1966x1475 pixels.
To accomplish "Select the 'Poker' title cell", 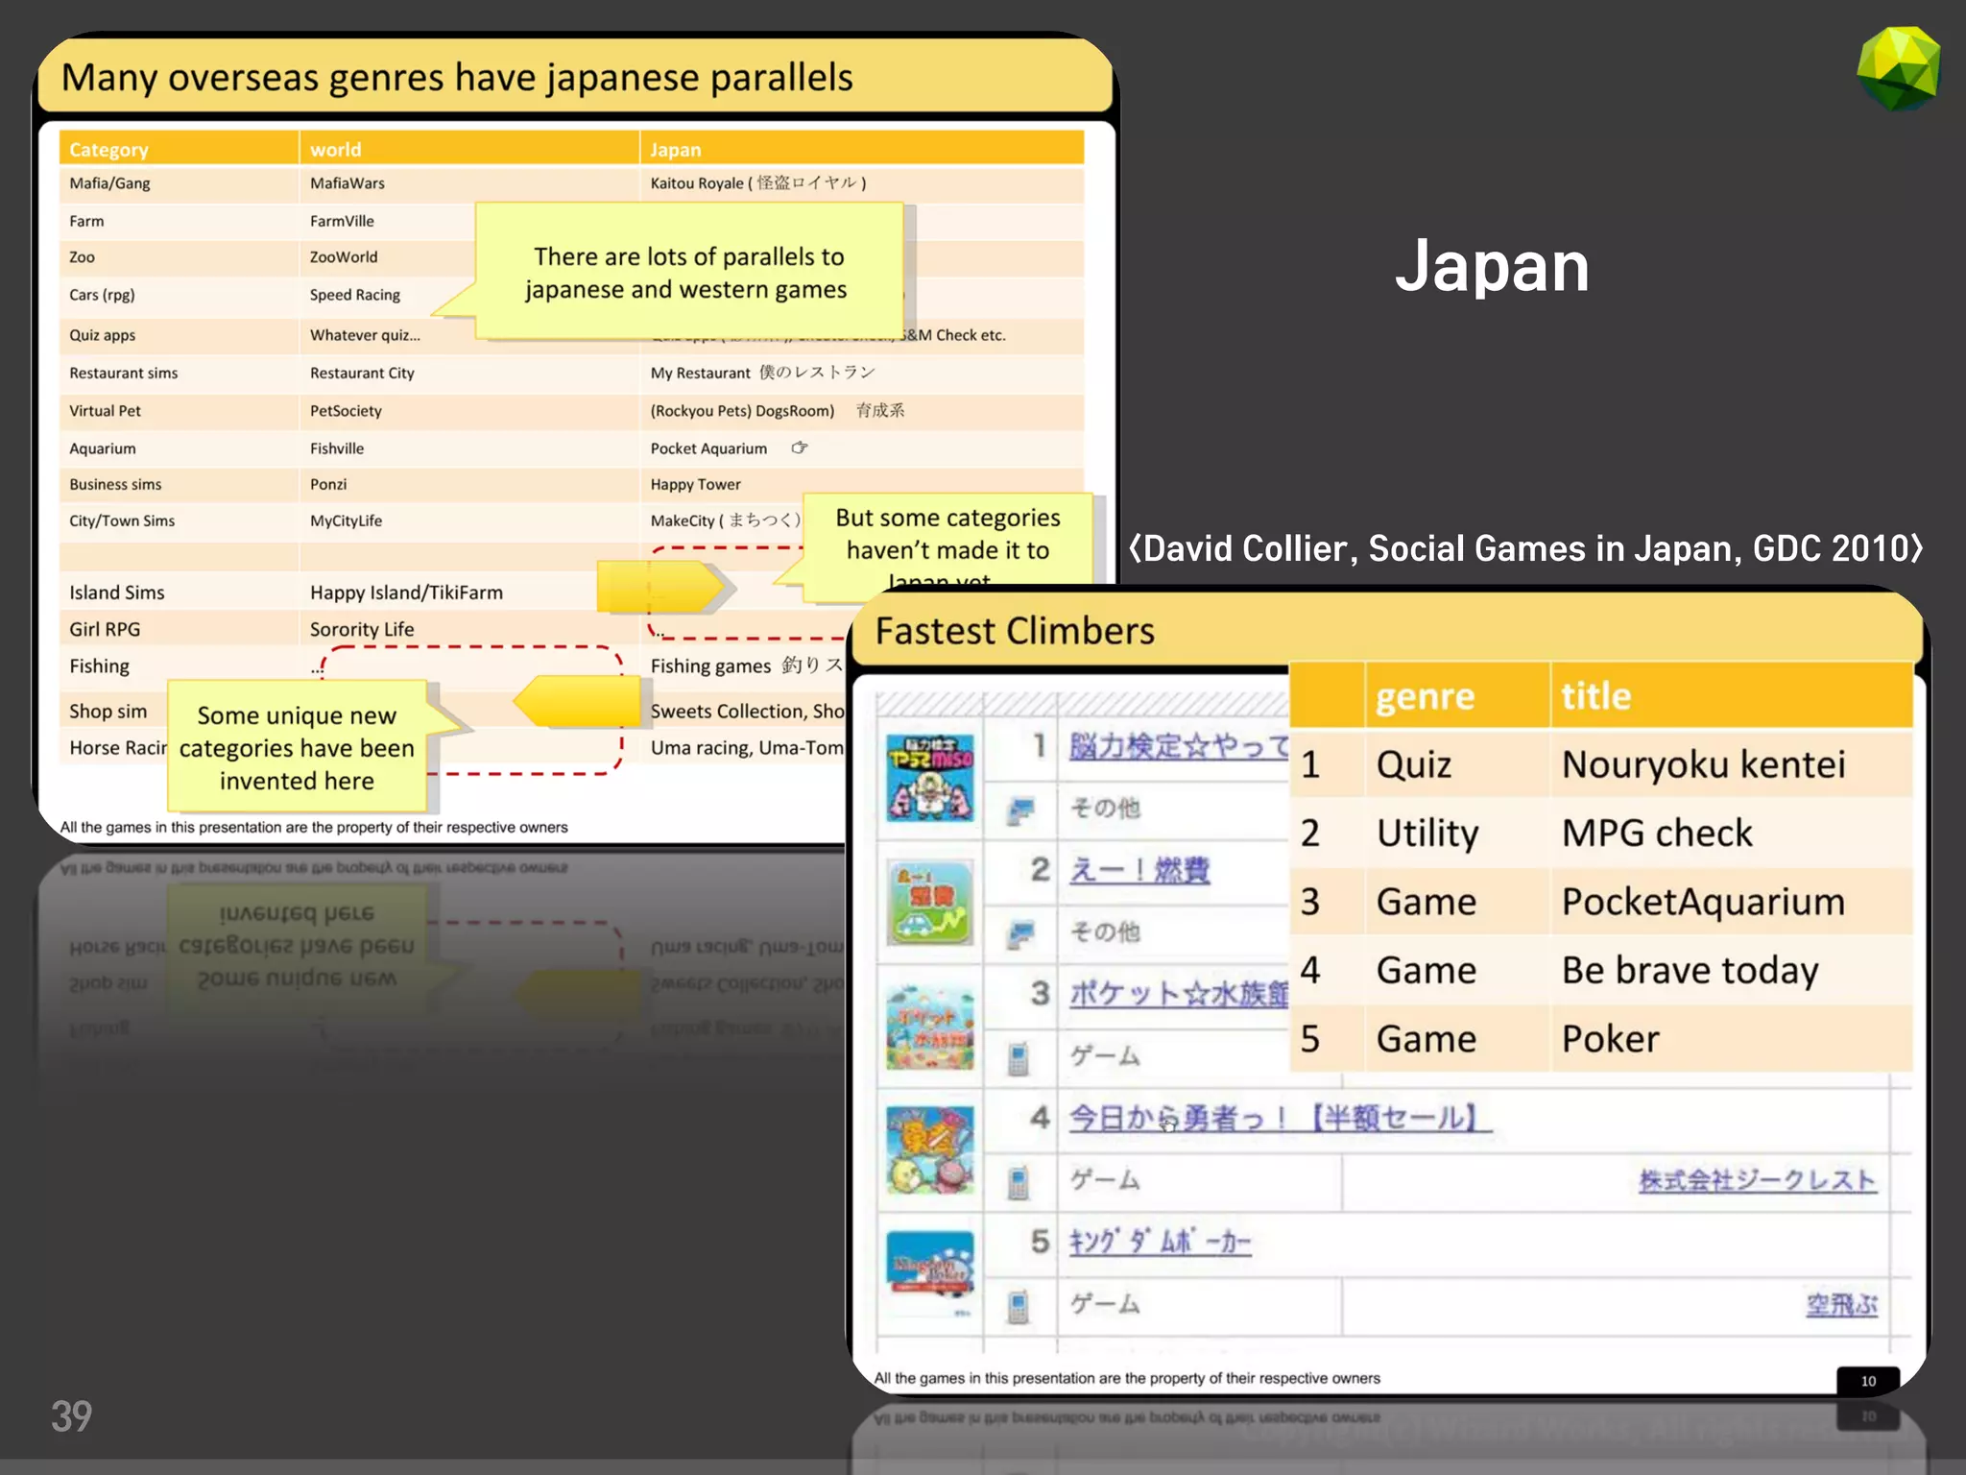I will tap(1731, 1039).
